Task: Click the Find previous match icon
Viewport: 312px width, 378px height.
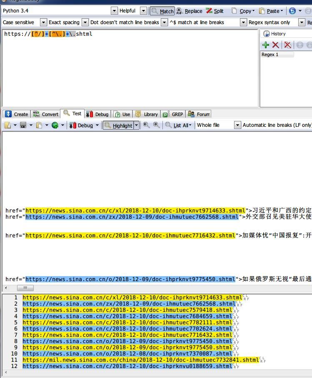Action: [x=146, y=125]
